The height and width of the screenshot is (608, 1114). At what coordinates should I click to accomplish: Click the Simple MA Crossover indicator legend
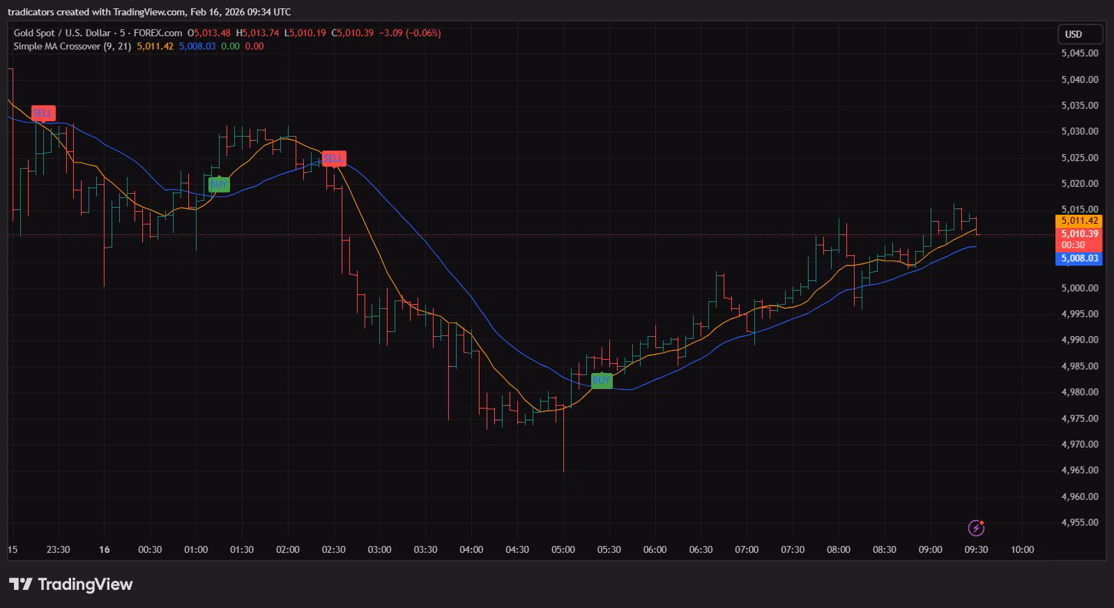72,46
